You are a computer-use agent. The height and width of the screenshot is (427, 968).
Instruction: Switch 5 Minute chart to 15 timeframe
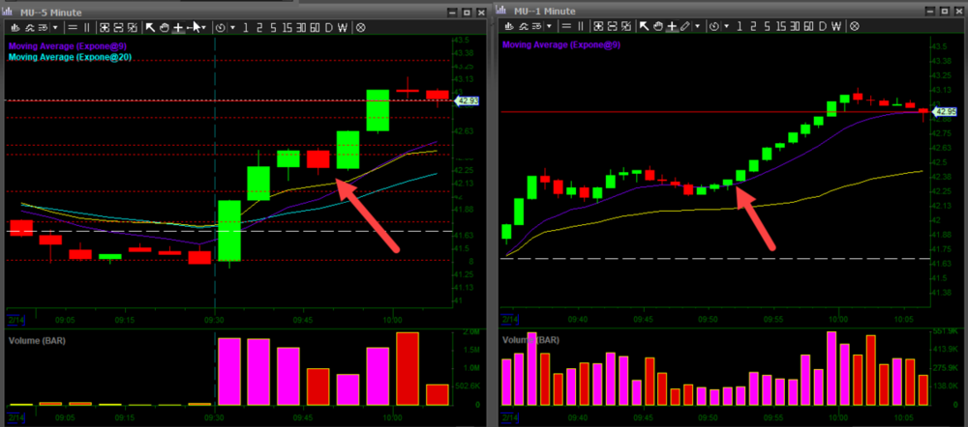tap(285, 28)
